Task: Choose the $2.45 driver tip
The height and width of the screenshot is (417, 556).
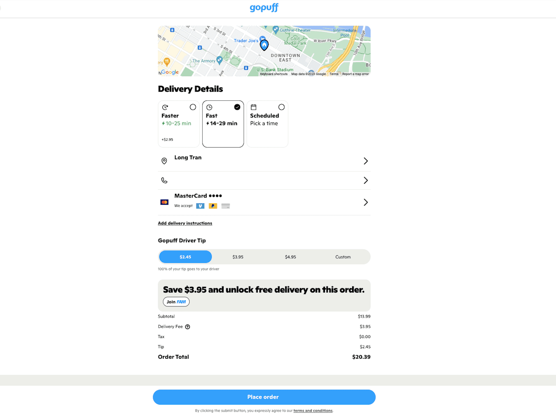Action: point(185,257)
